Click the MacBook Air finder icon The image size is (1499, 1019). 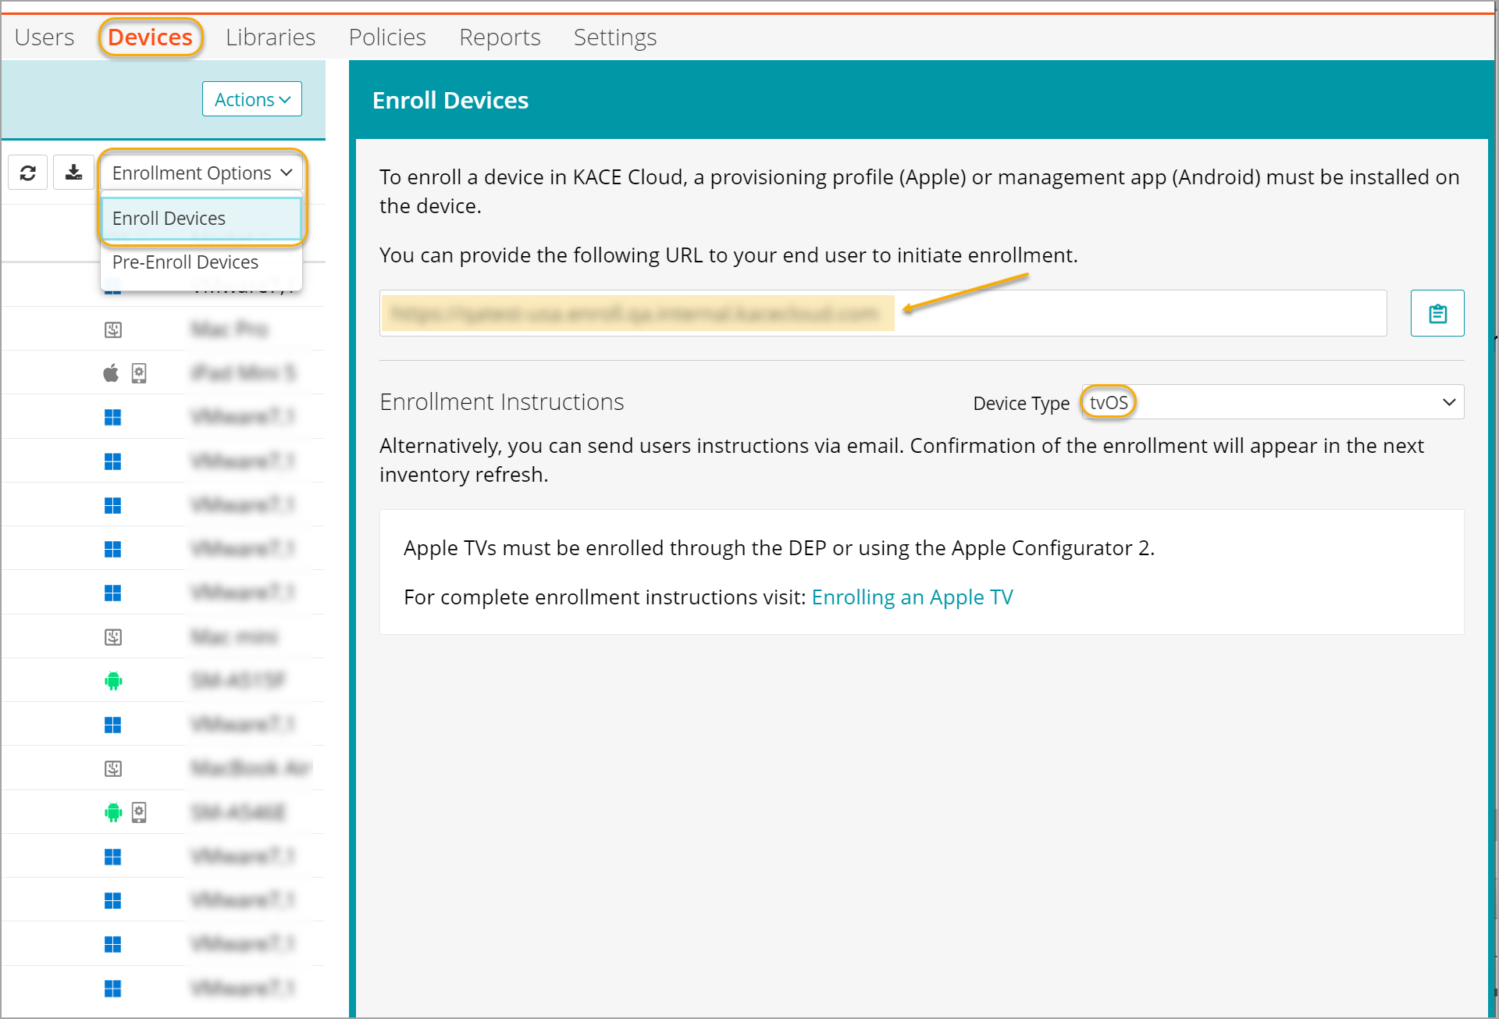113,768
